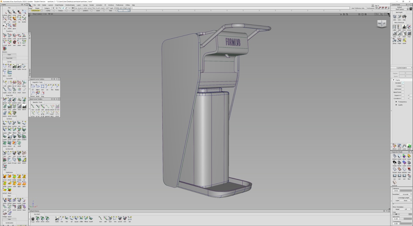Uncheck the Deviation checkbox
The image size is (413, 226).
[x=403, y=83]
